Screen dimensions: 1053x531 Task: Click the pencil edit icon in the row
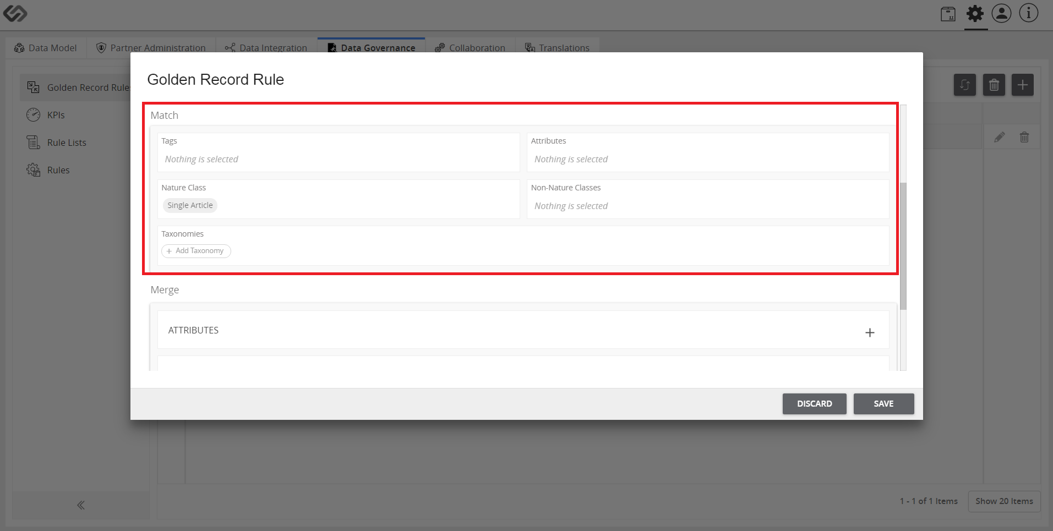[x=999, y=137]
